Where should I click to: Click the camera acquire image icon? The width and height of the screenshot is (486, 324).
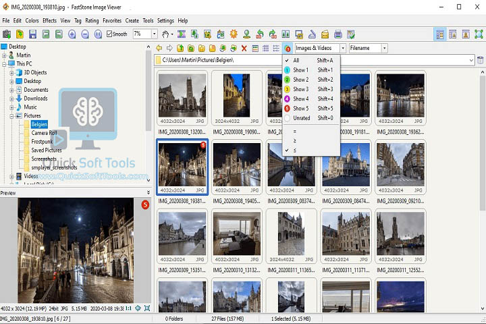click(7, 34)
